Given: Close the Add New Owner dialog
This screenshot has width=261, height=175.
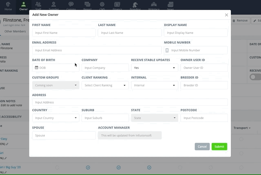Looking at the screenshot, I should tap(226, 15).
